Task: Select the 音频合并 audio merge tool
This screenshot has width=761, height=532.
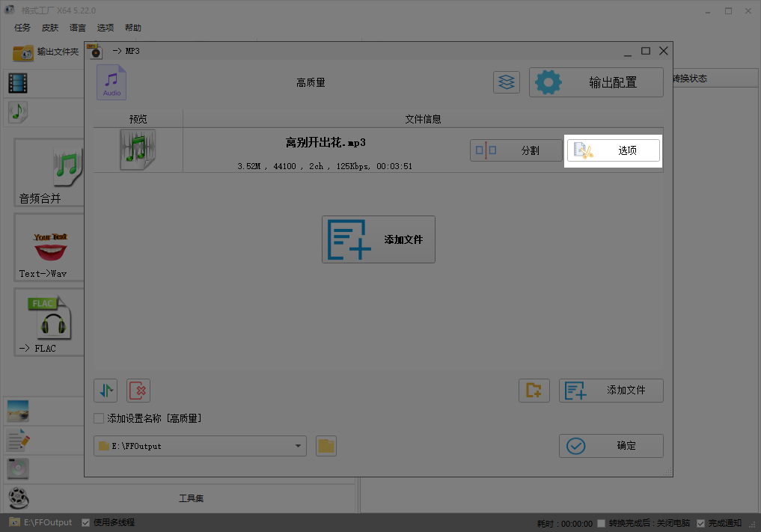Action: 49,172
